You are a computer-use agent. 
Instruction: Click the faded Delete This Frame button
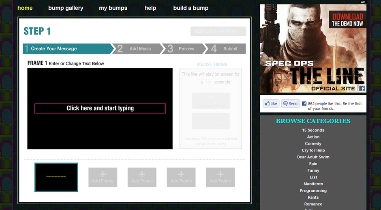[x=211, y=121]
